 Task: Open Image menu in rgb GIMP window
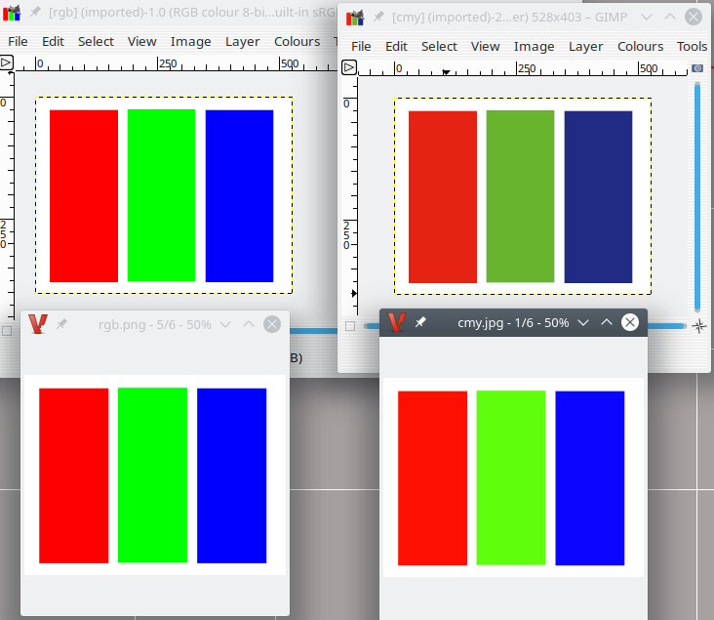(190, 41)
